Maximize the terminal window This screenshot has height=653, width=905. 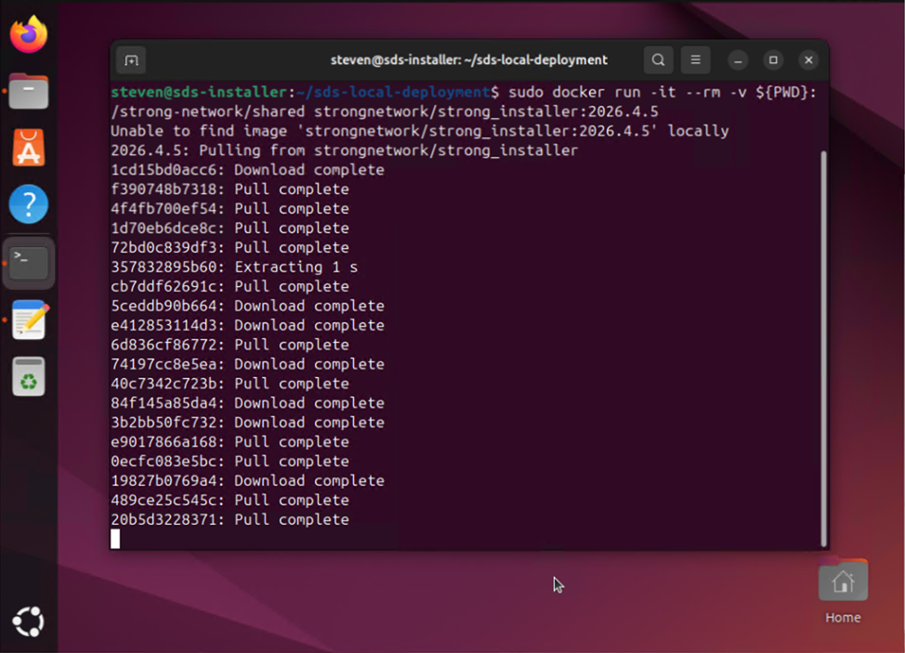pyautogui.click(x=773, y=60)
